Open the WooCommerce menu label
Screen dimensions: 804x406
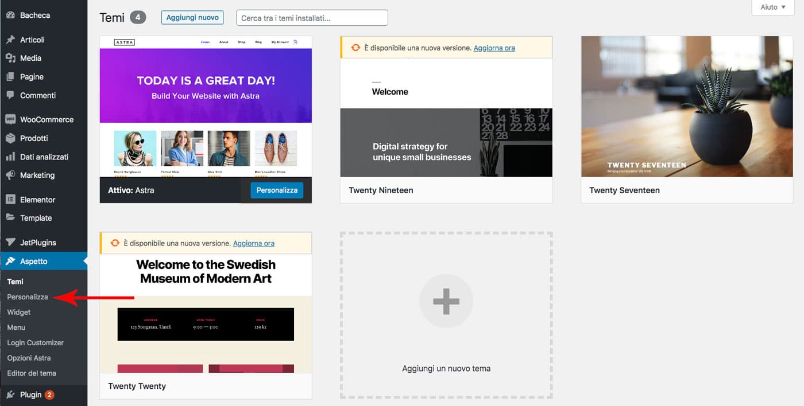[x=47, y=119]
